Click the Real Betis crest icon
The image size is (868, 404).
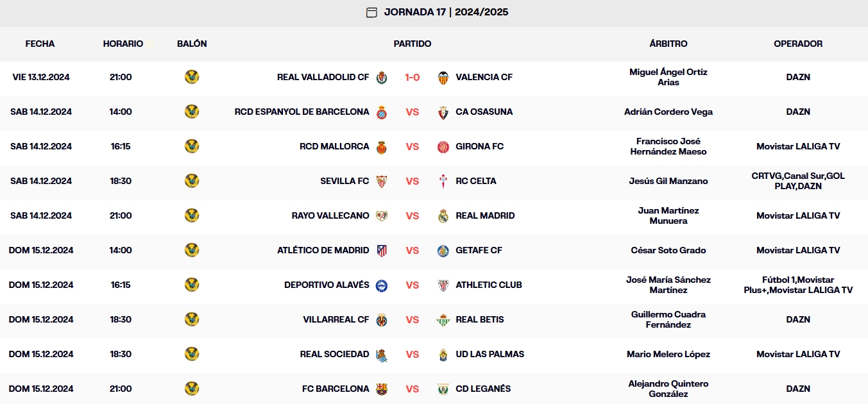[443, 320]
